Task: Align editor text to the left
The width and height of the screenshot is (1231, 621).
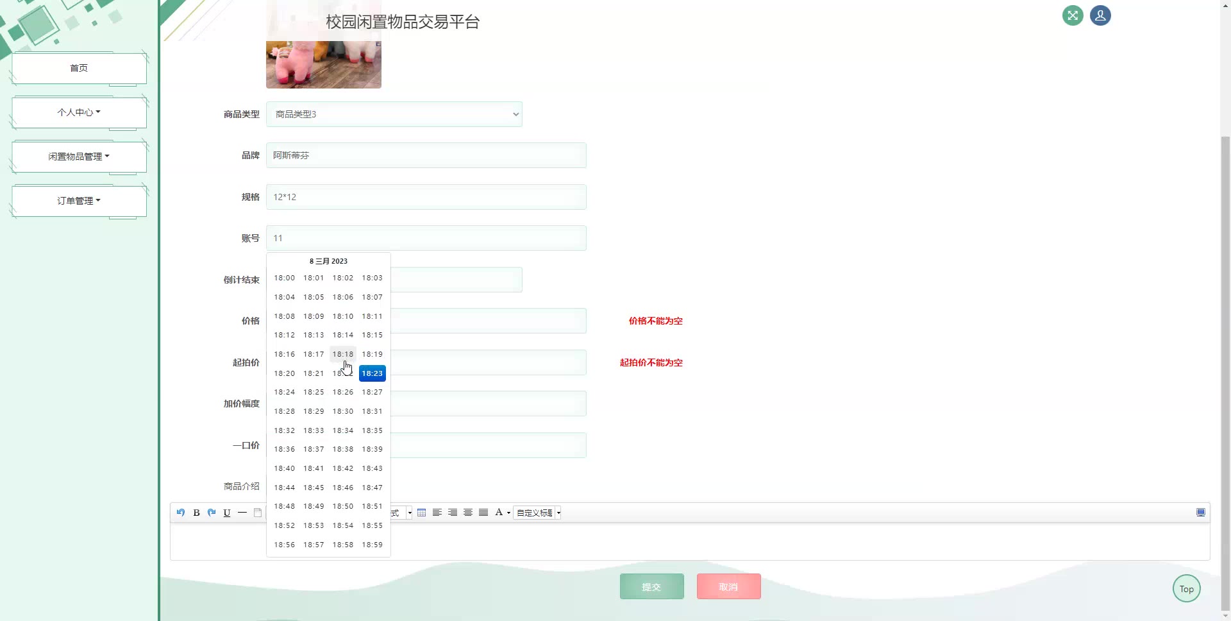Action: (x=437, y=513)
